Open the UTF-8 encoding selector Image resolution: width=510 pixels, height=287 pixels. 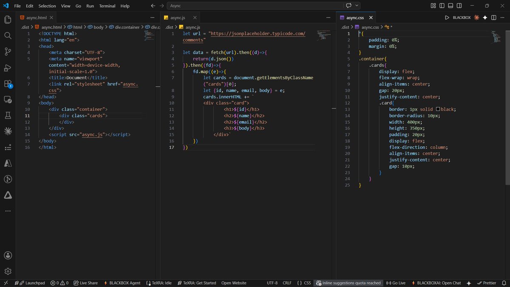272,283
